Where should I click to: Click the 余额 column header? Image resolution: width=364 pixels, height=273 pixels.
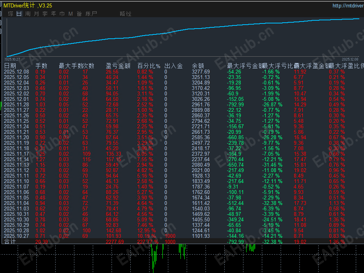point(198,66)
